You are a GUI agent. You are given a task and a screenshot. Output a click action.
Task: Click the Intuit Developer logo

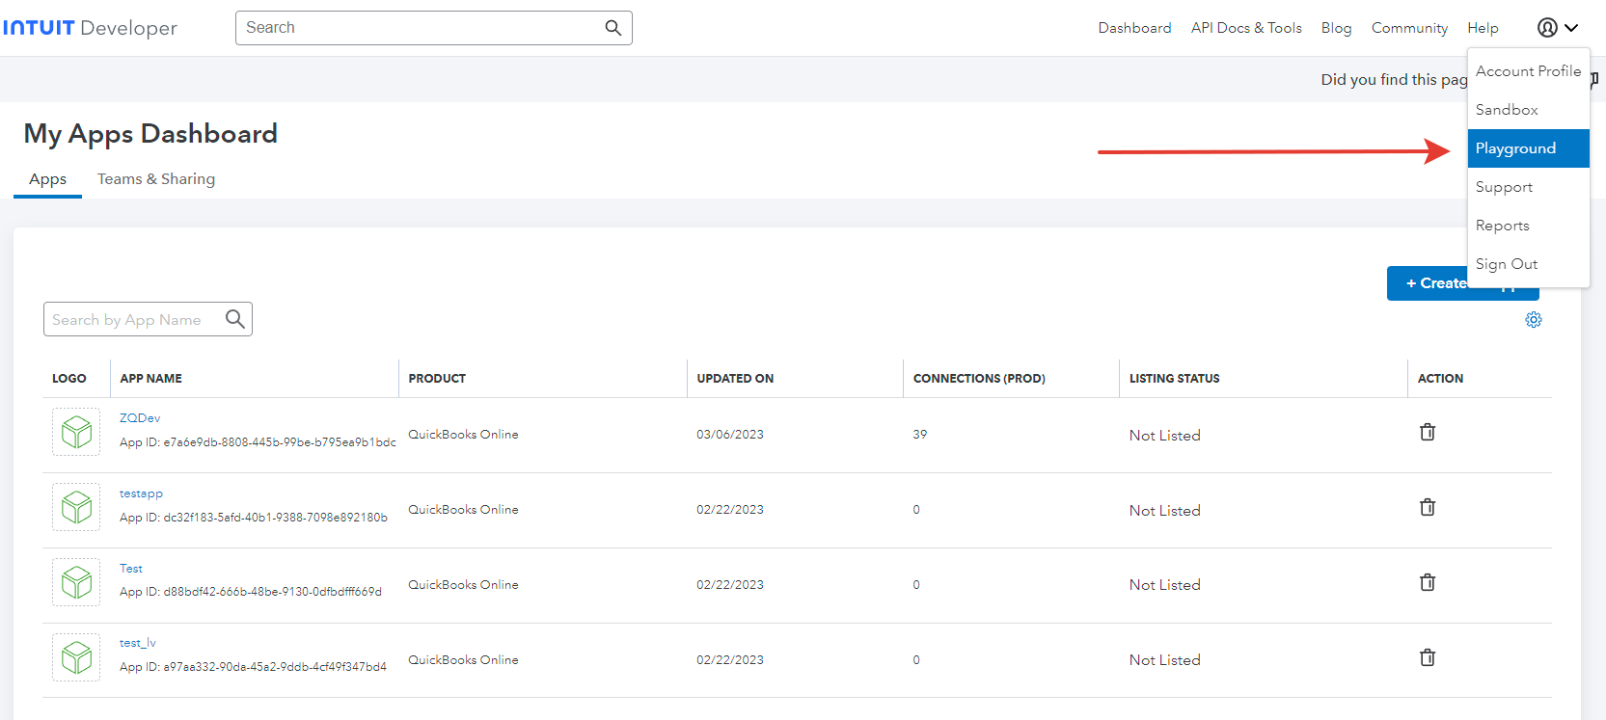(x=90, y=28)
